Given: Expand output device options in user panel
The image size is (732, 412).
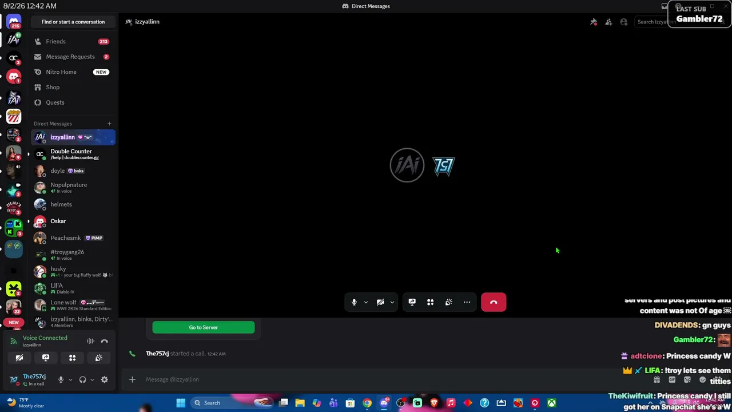Looking at the screenshot, I should (x=92, y=379).
